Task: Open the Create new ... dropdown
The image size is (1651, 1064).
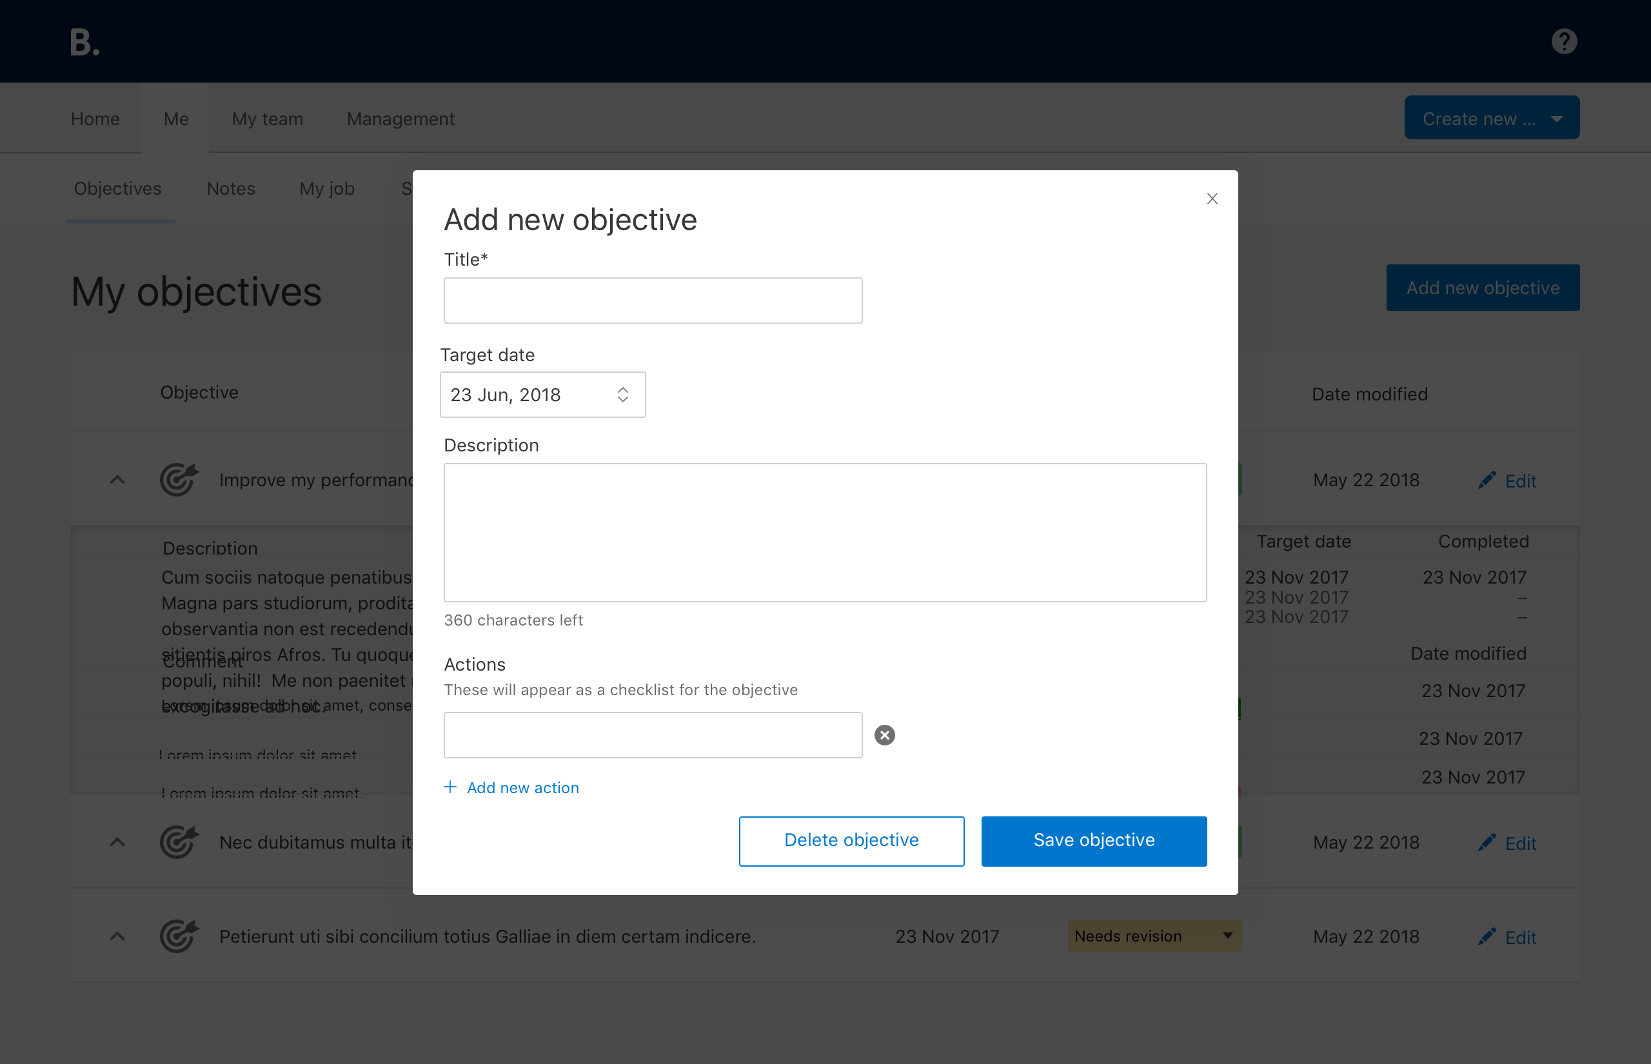Action: coord(1492,118)
